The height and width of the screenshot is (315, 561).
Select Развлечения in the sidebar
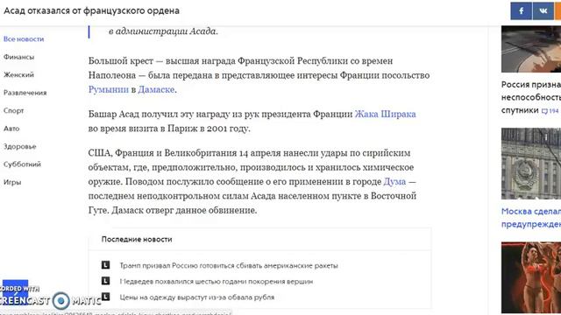point(25,93)
